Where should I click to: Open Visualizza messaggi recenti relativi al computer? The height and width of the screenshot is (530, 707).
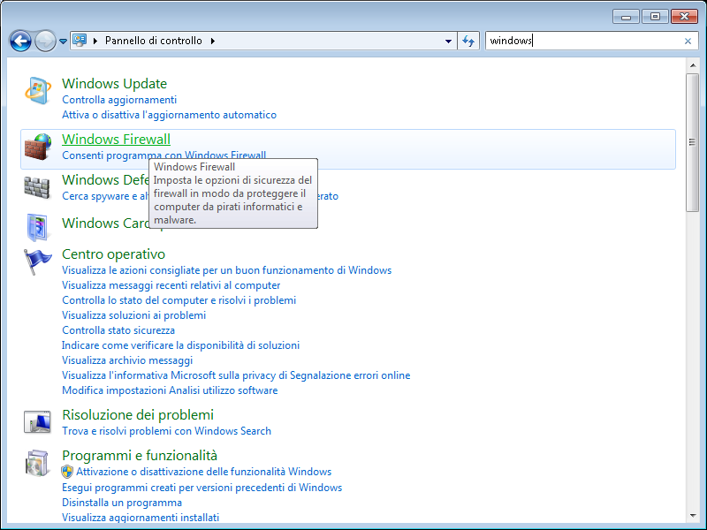click(171, 285)
